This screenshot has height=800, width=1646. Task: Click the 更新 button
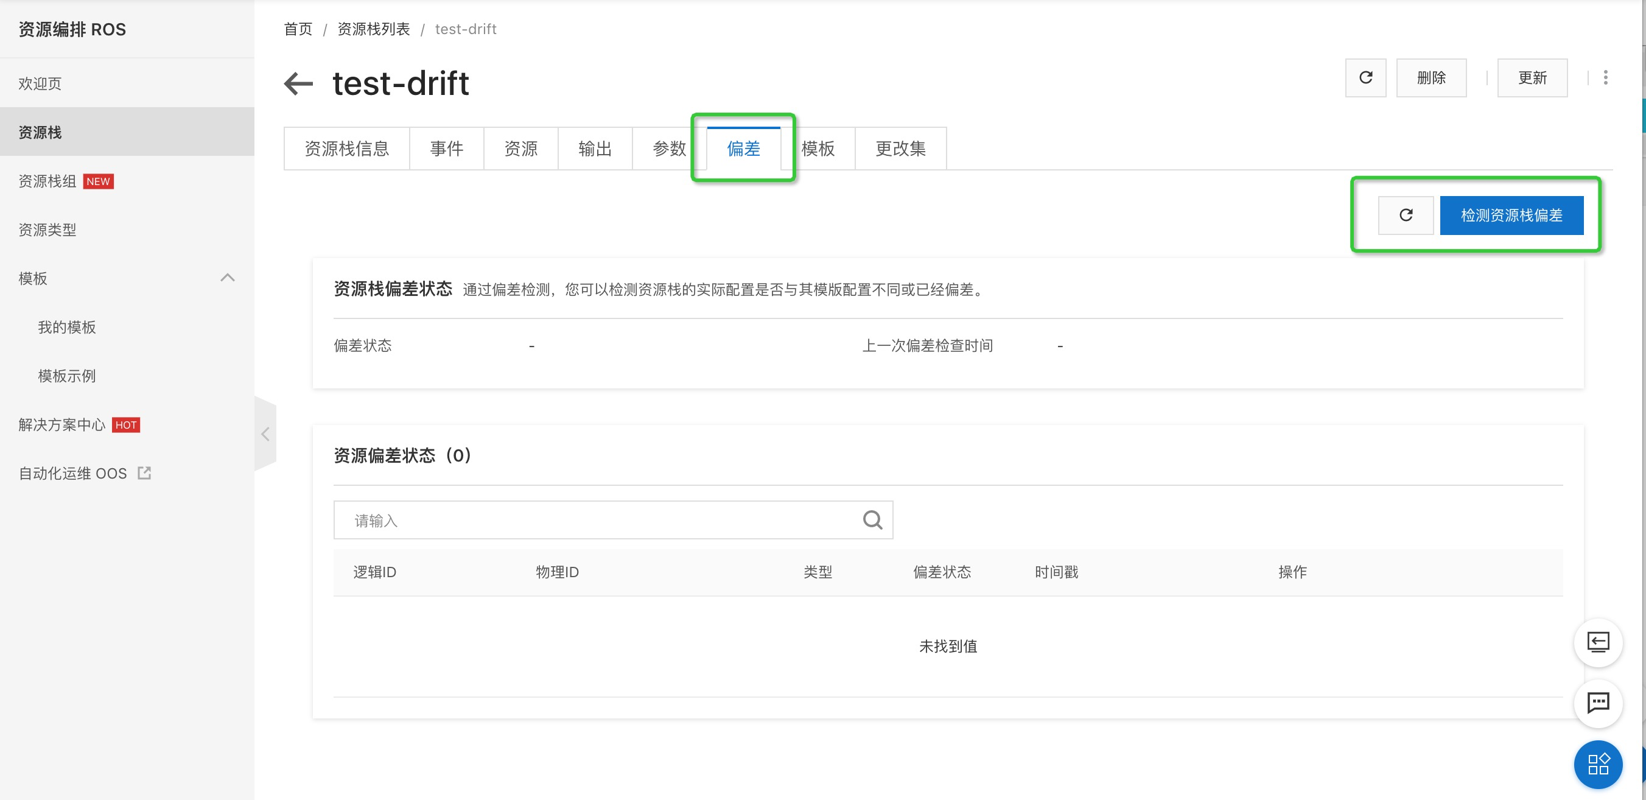point(1532,78)
